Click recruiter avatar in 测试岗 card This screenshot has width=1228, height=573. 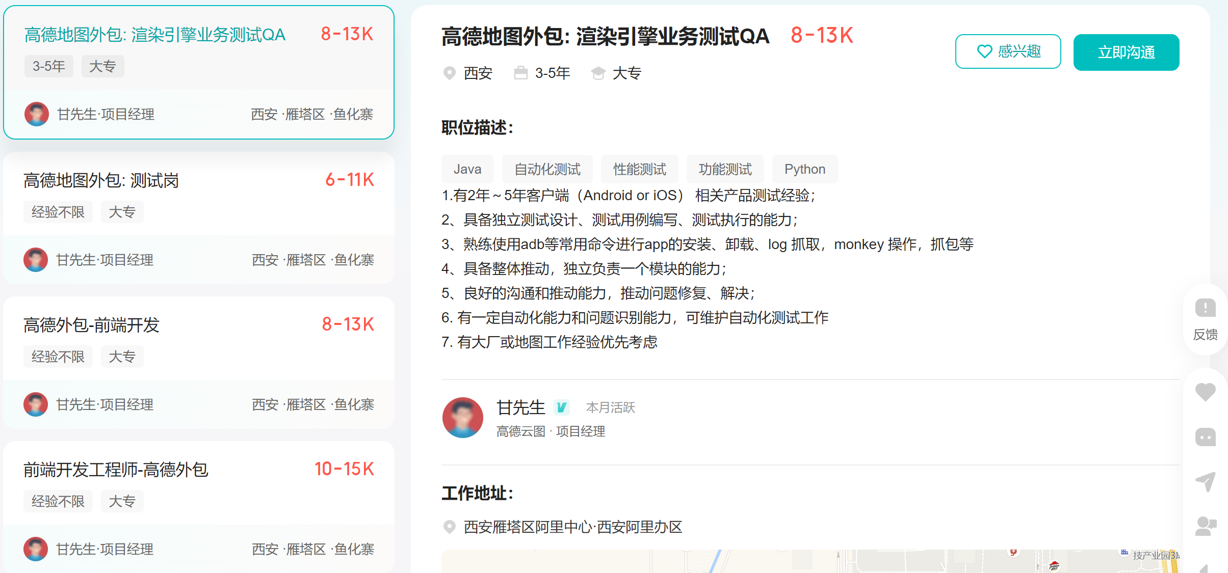[x=36, y=260]
